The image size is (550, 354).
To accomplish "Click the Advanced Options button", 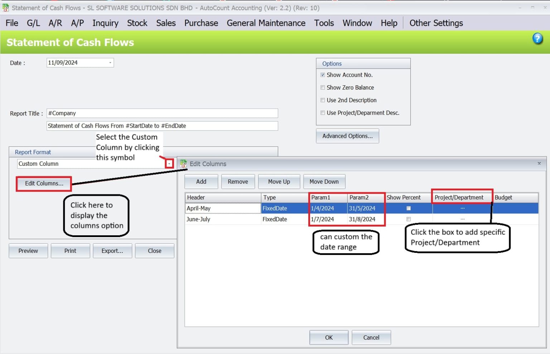I will click(x=347, y=136).
